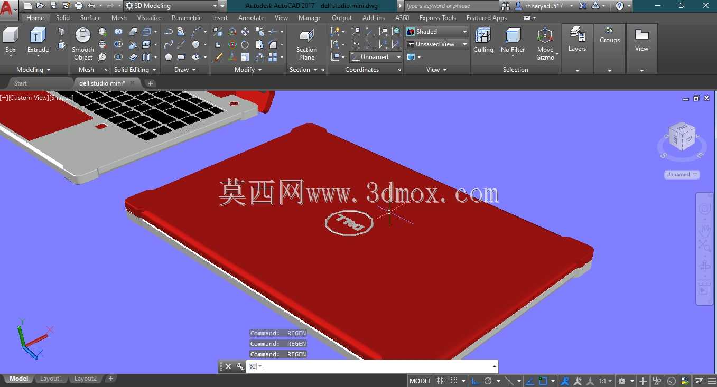Screen dimensions: 717x387
Task: Switch to the Layout1 tab
Action: click(x=51, y=379)
